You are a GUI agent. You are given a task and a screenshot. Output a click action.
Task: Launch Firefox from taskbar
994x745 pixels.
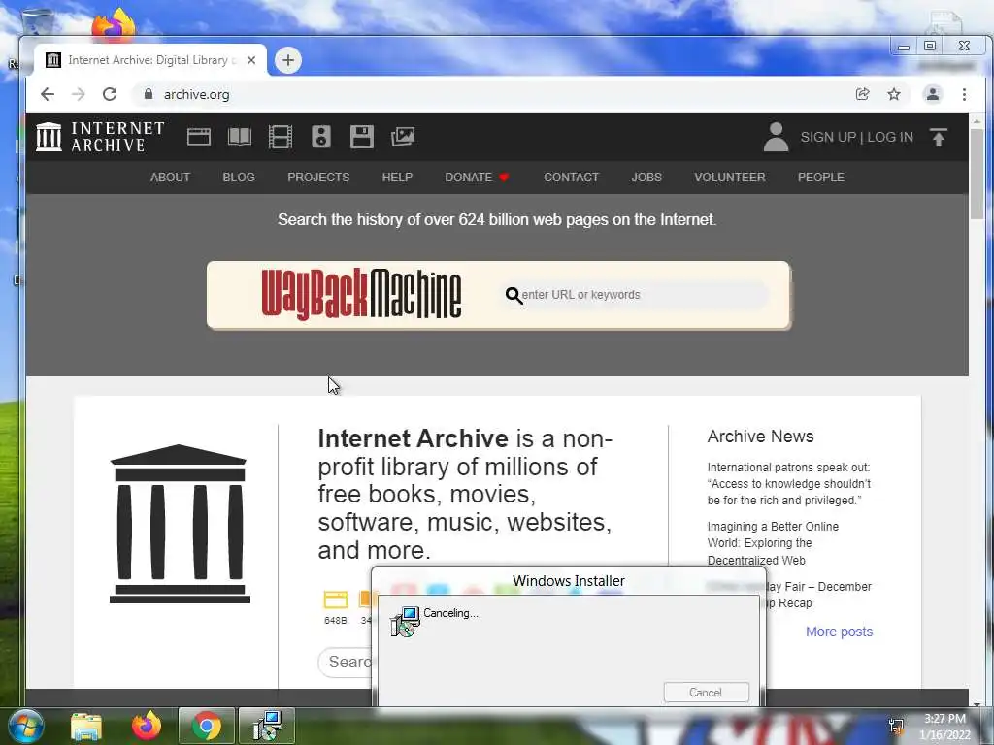coord(147,726)
